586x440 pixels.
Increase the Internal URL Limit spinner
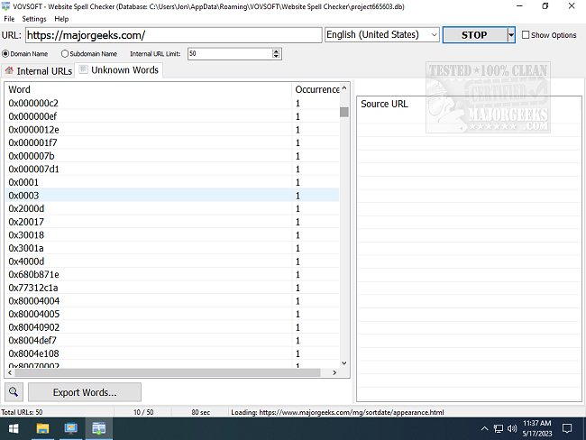click(x=276, y=51)
